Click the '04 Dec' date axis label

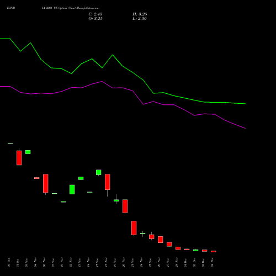[x=212, y=263]
